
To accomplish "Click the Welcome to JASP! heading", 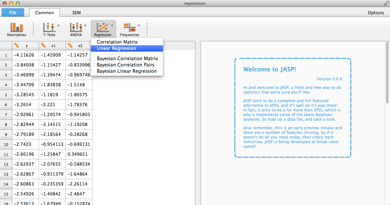I will [269, 69].
